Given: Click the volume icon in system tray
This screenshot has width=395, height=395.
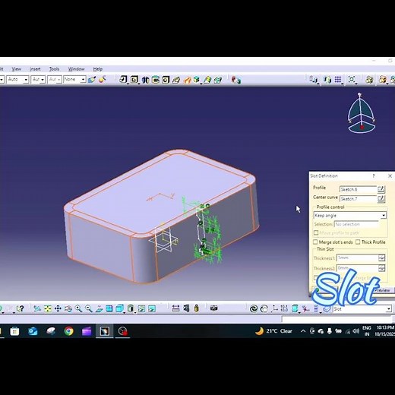Looking at the screenshot, I should click(x=355, y=331).
